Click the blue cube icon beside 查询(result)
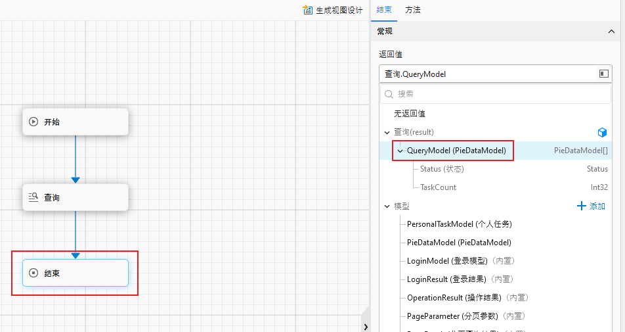 click(602, 132)
